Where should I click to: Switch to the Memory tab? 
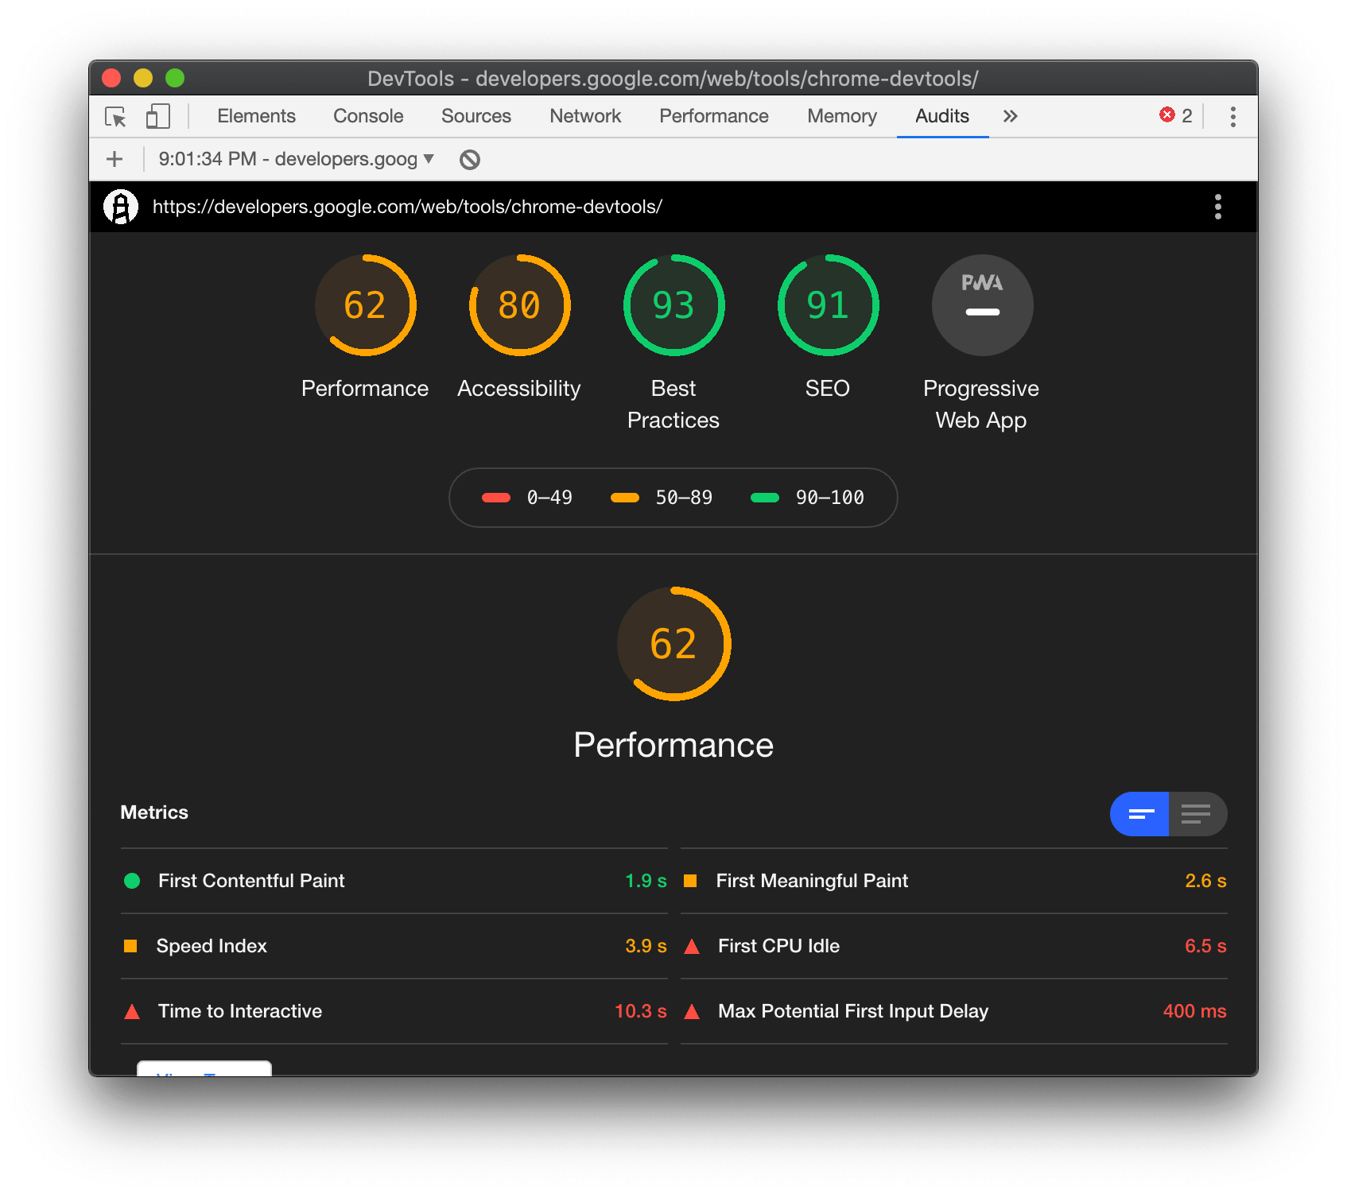click(842, 116)
